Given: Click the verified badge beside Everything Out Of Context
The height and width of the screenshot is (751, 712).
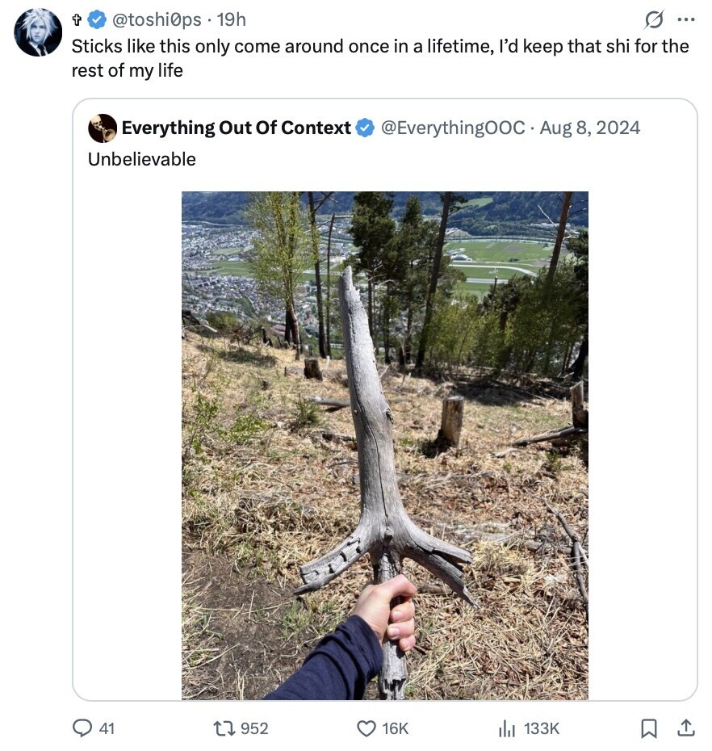Looking at the screenshot, I should coord(365,128).
